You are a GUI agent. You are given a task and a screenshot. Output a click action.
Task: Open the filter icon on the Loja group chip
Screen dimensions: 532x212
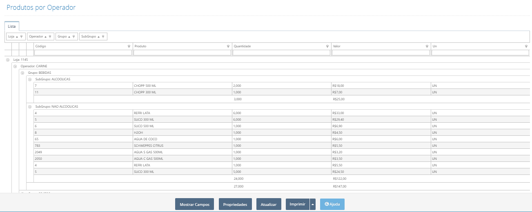click(22, 36)
